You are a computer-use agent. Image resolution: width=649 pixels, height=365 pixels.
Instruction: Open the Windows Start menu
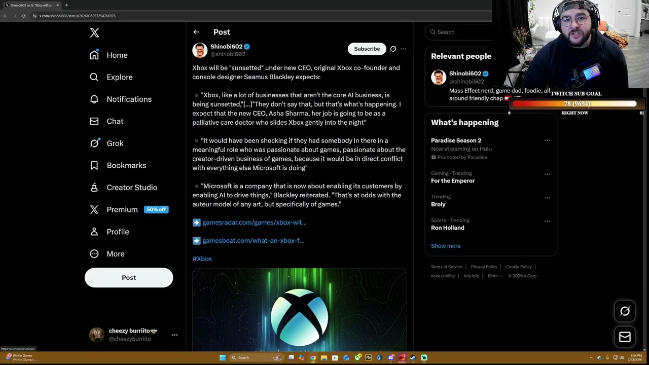point(223,358)
